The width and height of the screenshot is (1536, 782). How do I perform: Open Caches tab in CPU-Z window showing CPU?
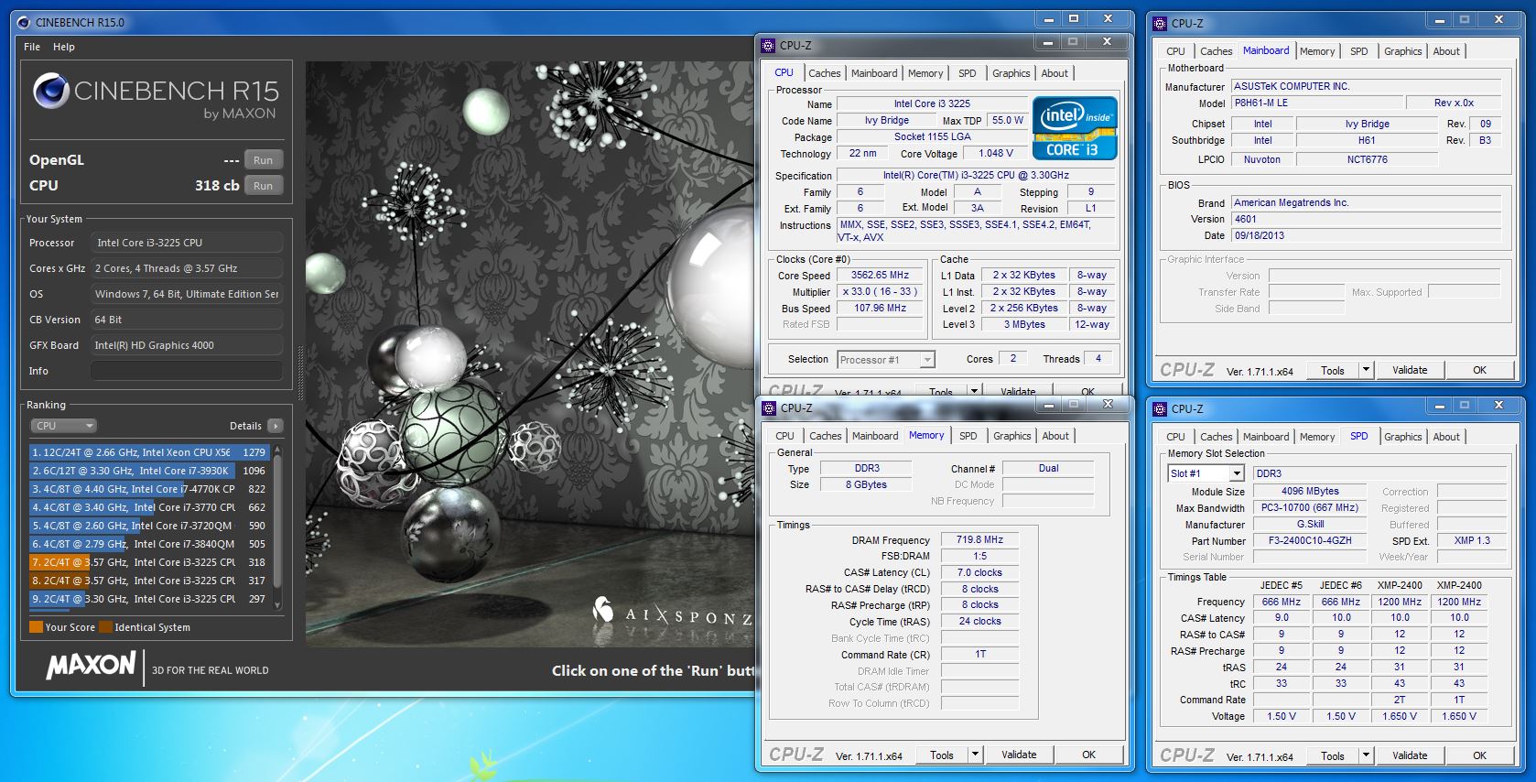[x=824, y=73]
